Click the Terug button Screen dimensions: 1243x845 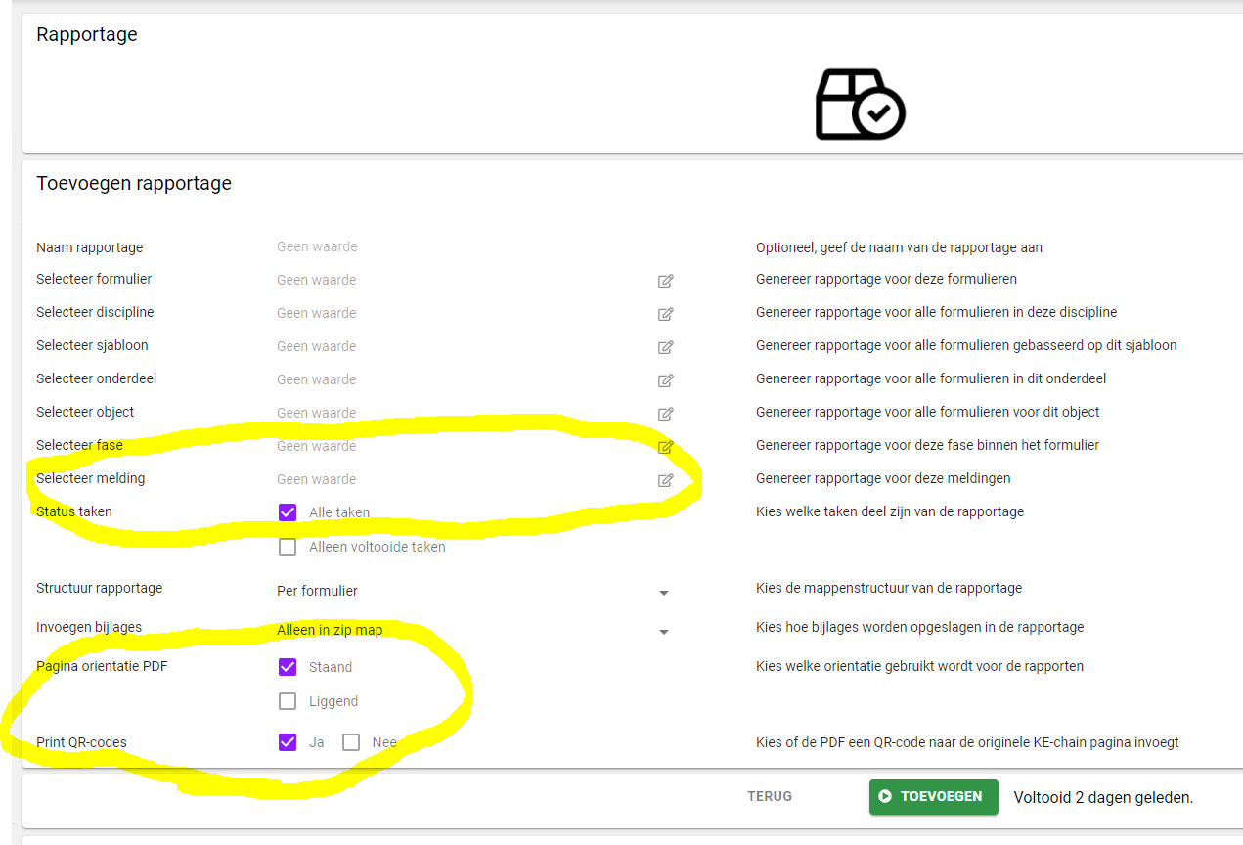769,796
